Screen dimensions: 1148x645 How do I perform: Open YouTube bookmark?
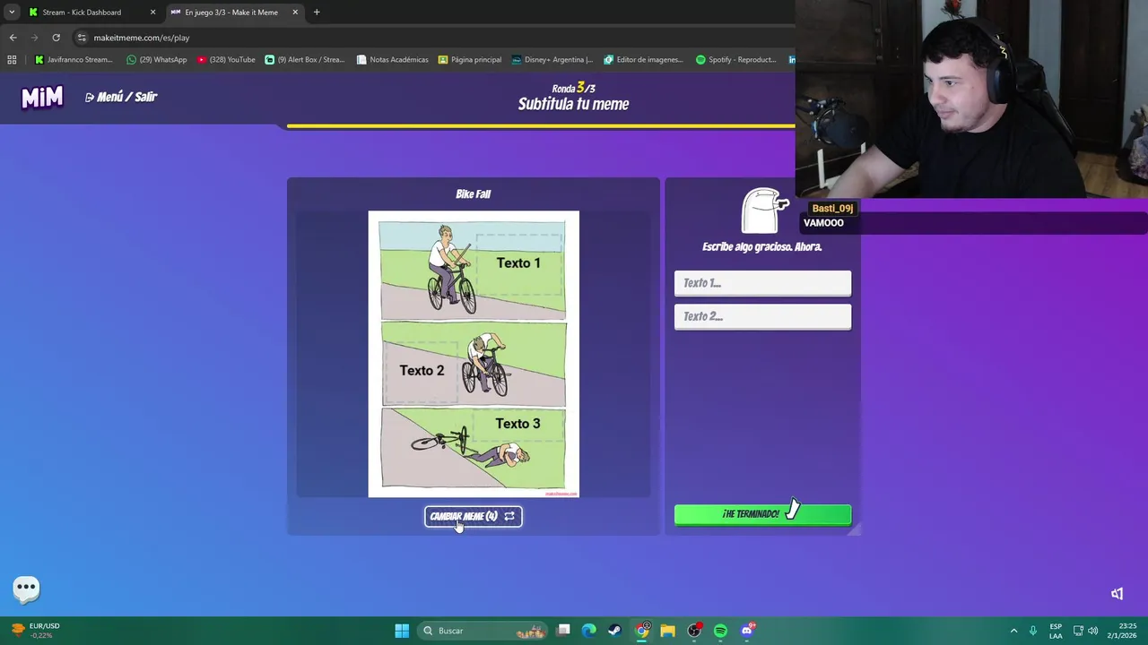pyautogui.click(x=226, y=60)
